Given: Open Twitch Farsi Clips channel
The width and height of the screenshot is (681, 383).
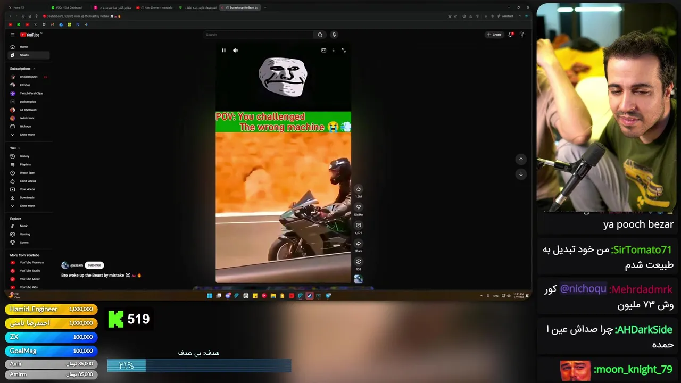Looking at the screenshot, I should (x=29, y=93).
